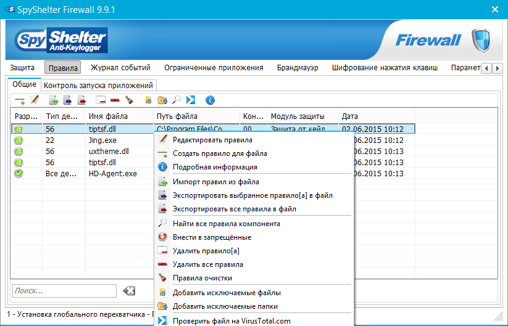Click the blue info toolbar icon
Viewport: 508px width, 326px height.
(210, 100)
